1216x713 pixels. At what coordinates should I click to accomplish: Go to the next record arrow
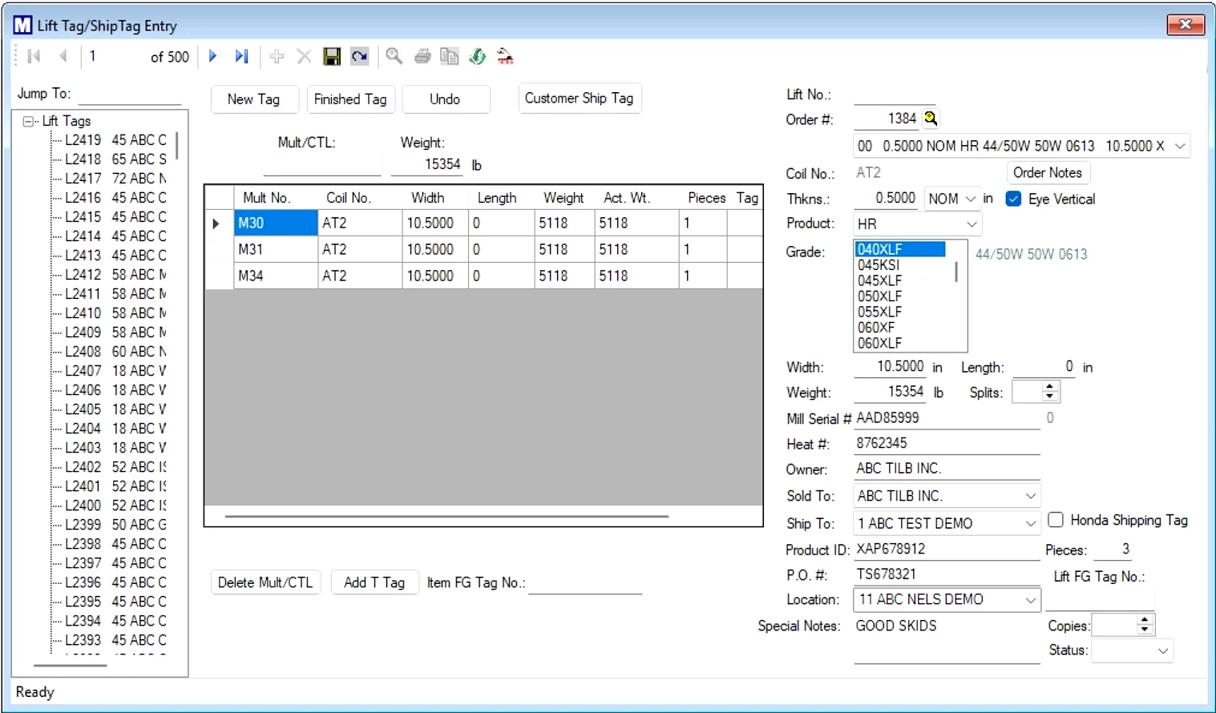pos(212,56)
